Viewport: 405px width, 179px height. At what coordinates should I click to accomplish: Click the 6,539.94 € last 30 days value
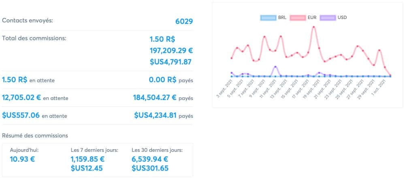pyautogui.click(x=150, y=159)
